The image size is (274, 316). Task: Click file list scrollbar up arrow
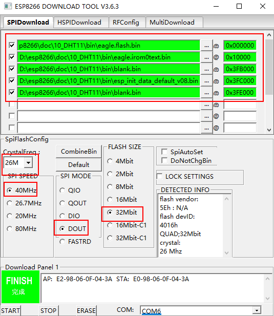[269, 35]
